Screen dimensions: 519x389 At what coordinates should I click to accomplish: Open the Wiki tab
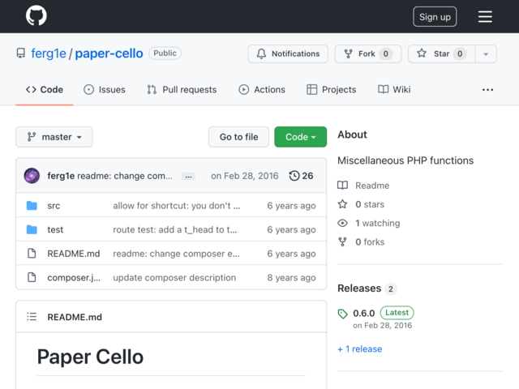[394, 90]
